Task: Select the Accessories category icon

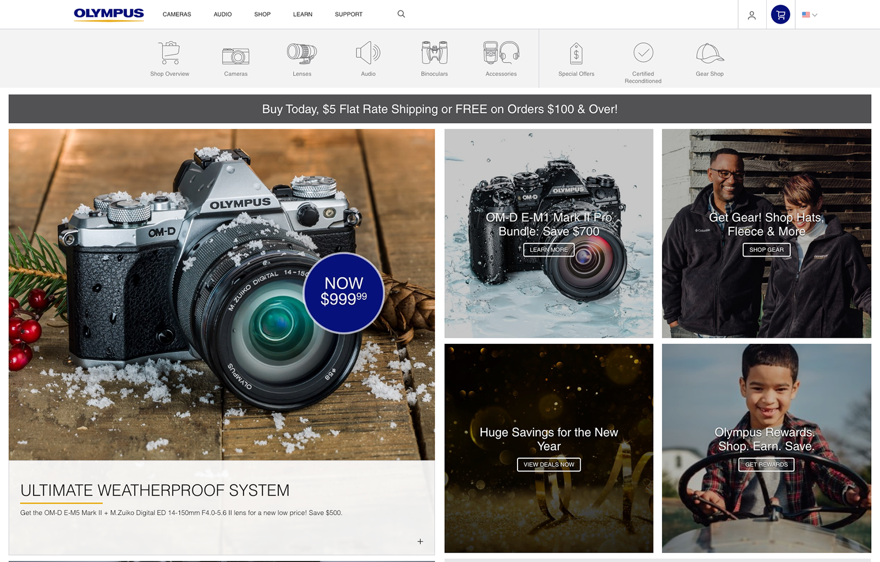Action: coord(501,53)
